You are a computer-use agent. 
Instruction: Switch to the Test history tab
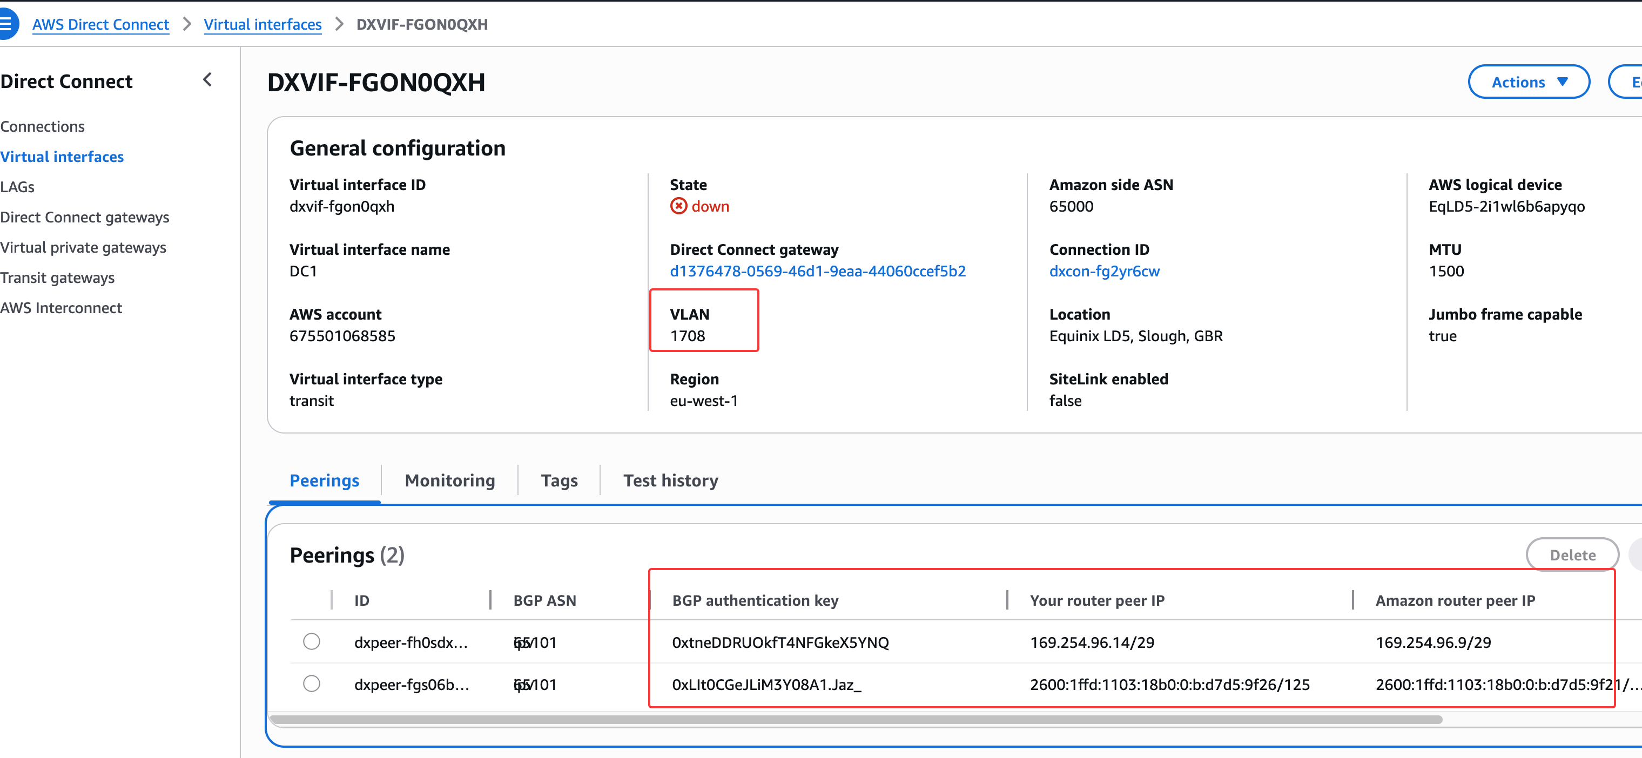(x=670, y=480)
